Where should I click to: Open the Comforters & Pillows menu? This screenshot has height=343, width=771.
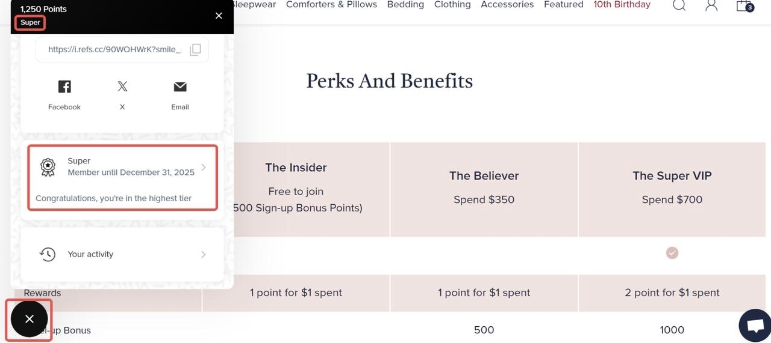tap(331, 5)
